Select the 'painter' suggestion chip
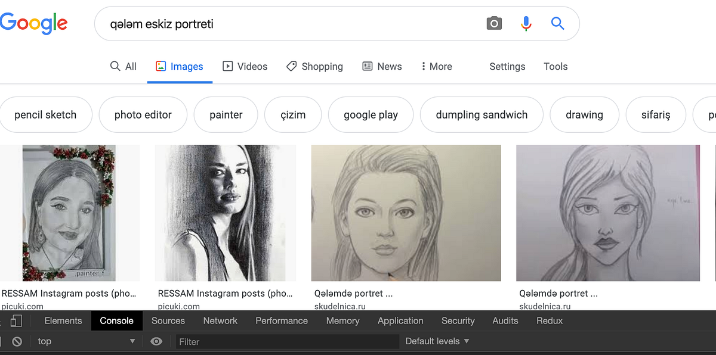The image size is (716, 355). coord(226,115)
